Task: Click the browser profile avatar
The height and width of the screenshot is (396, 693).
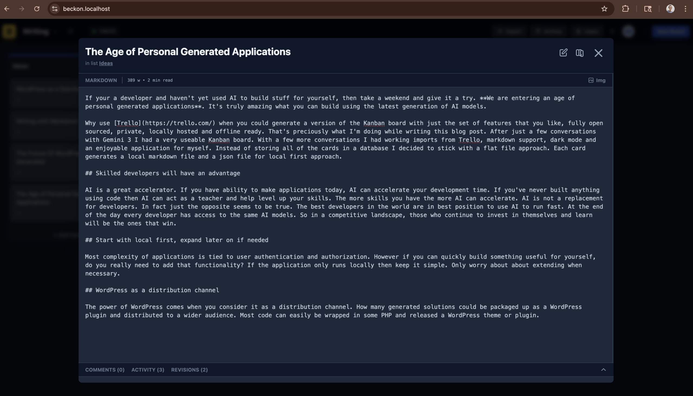Action: 670,9
